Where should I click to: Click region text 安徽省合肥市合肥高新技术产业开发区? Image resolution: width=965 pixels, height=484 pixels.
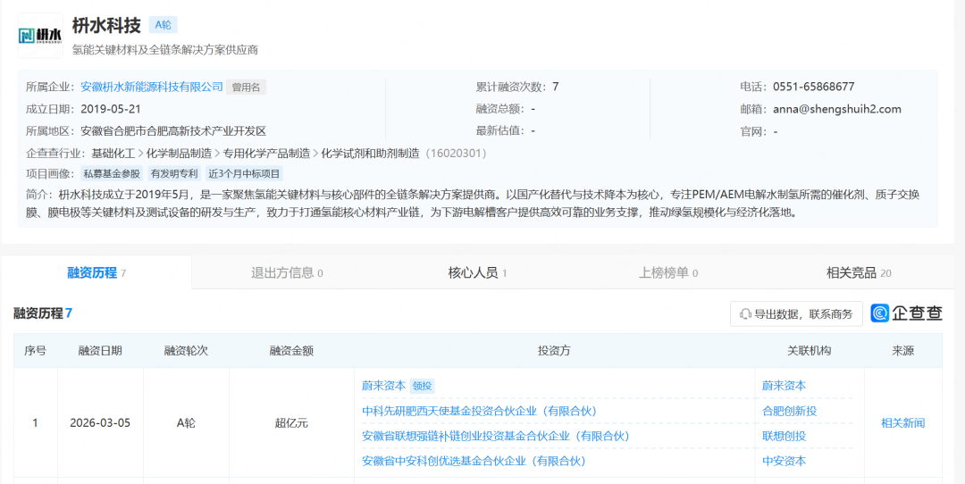point(173,131)
